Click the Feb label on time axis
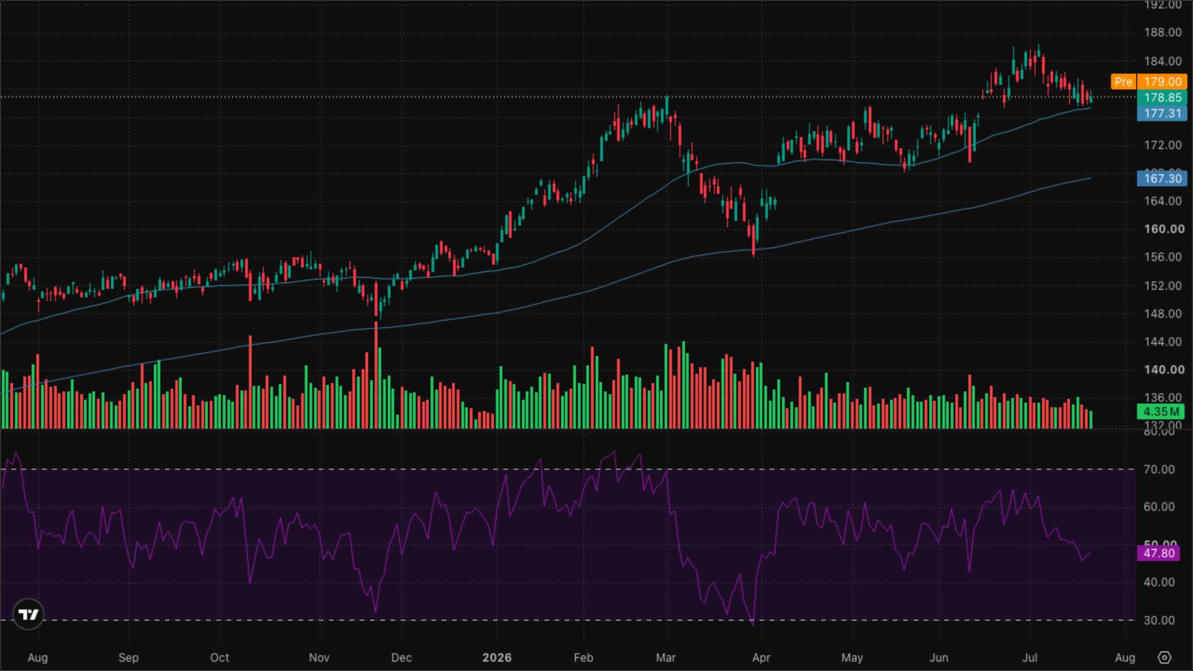The image size is (1193, 671). [x=583, y=657]
